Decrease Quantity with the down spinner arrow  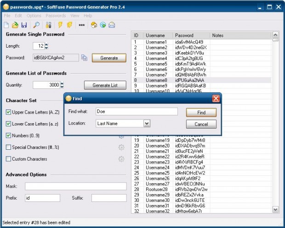62,87
